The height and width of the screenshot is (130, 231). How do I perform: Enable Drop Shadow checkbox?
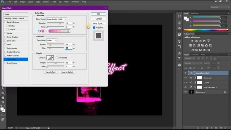[5, 63]
